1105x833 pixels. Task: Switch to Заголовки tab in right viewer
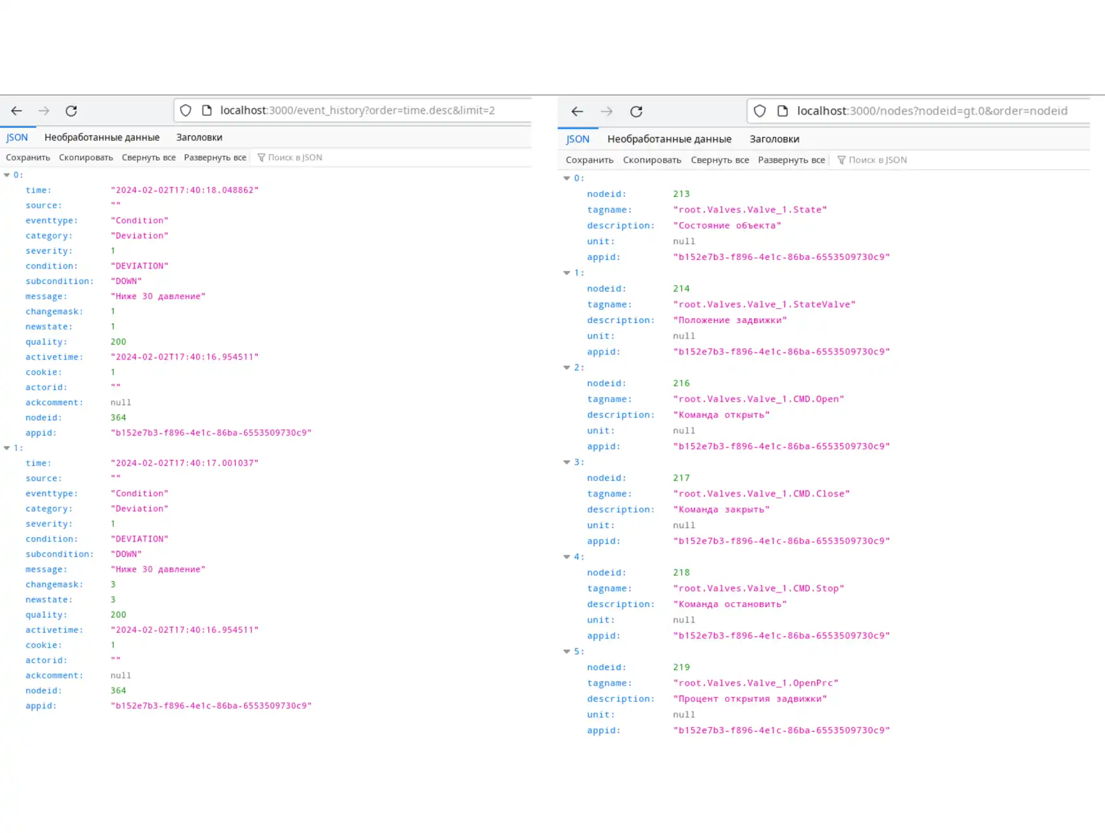pyautogui.click(x=774, y=139)
